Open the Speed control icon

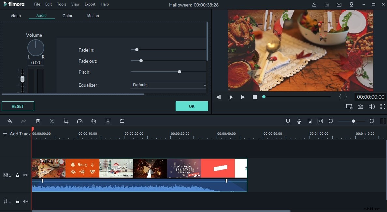point(80,121)
